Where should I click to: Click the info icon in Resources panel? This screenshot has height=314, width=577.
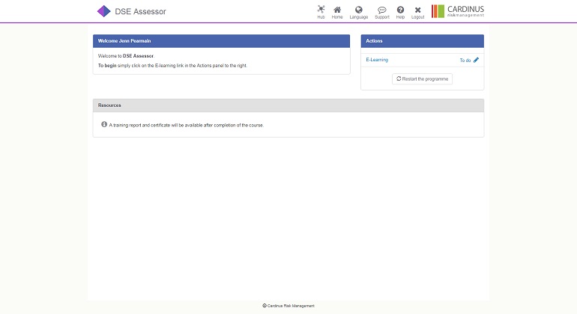click(104, 125)
